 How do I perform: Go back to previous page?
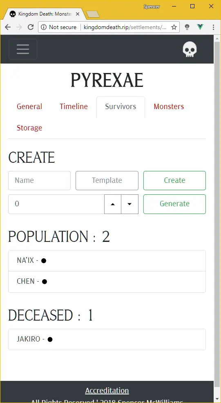8,27
